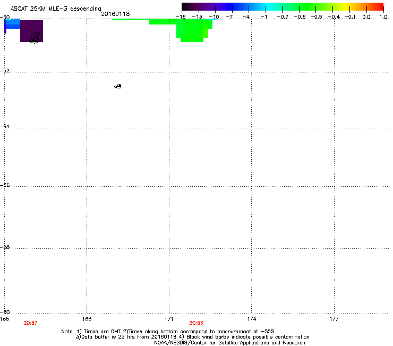Click the 1.0 label at the scale's end

(x=383, y=17)
